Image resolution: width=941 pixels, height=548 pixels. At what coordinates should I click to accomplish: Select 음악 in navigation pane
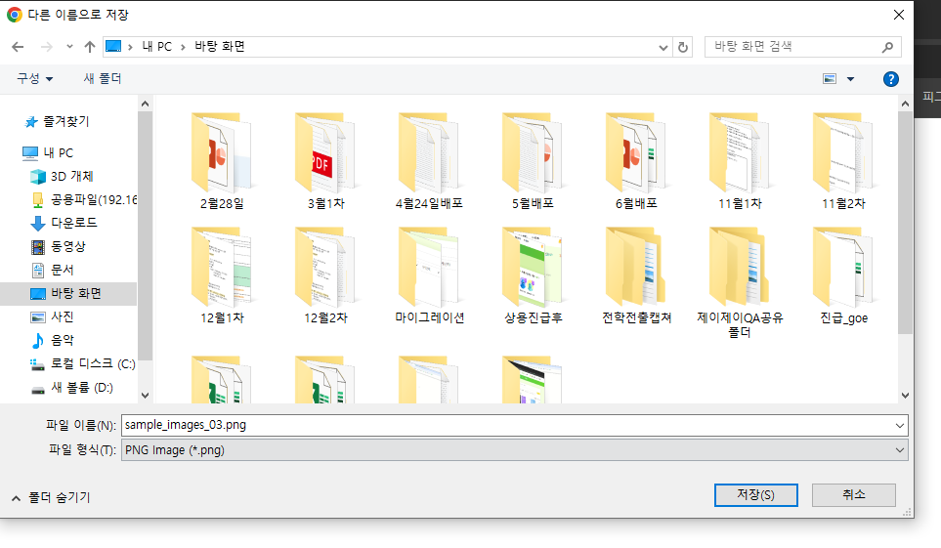63,340
